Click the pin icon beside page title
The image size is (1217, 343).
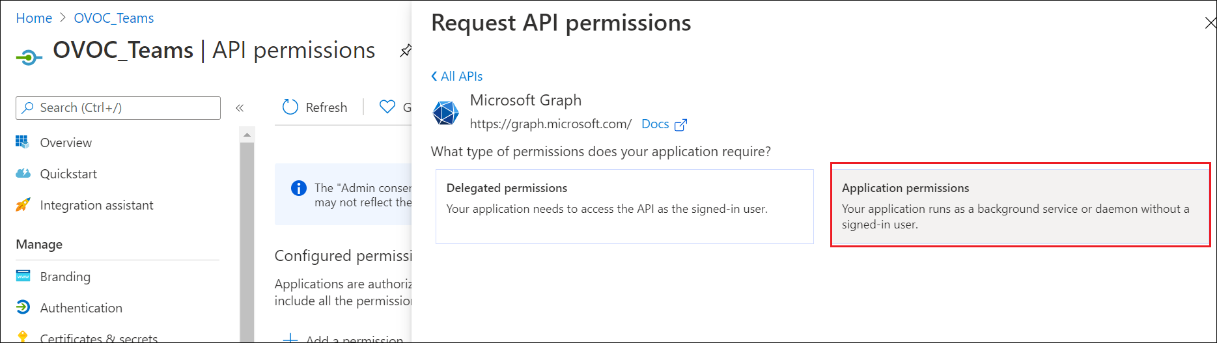(405, 51)
